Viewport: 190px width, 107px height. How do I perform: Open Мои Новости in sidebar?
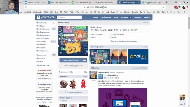pos(41,45)
